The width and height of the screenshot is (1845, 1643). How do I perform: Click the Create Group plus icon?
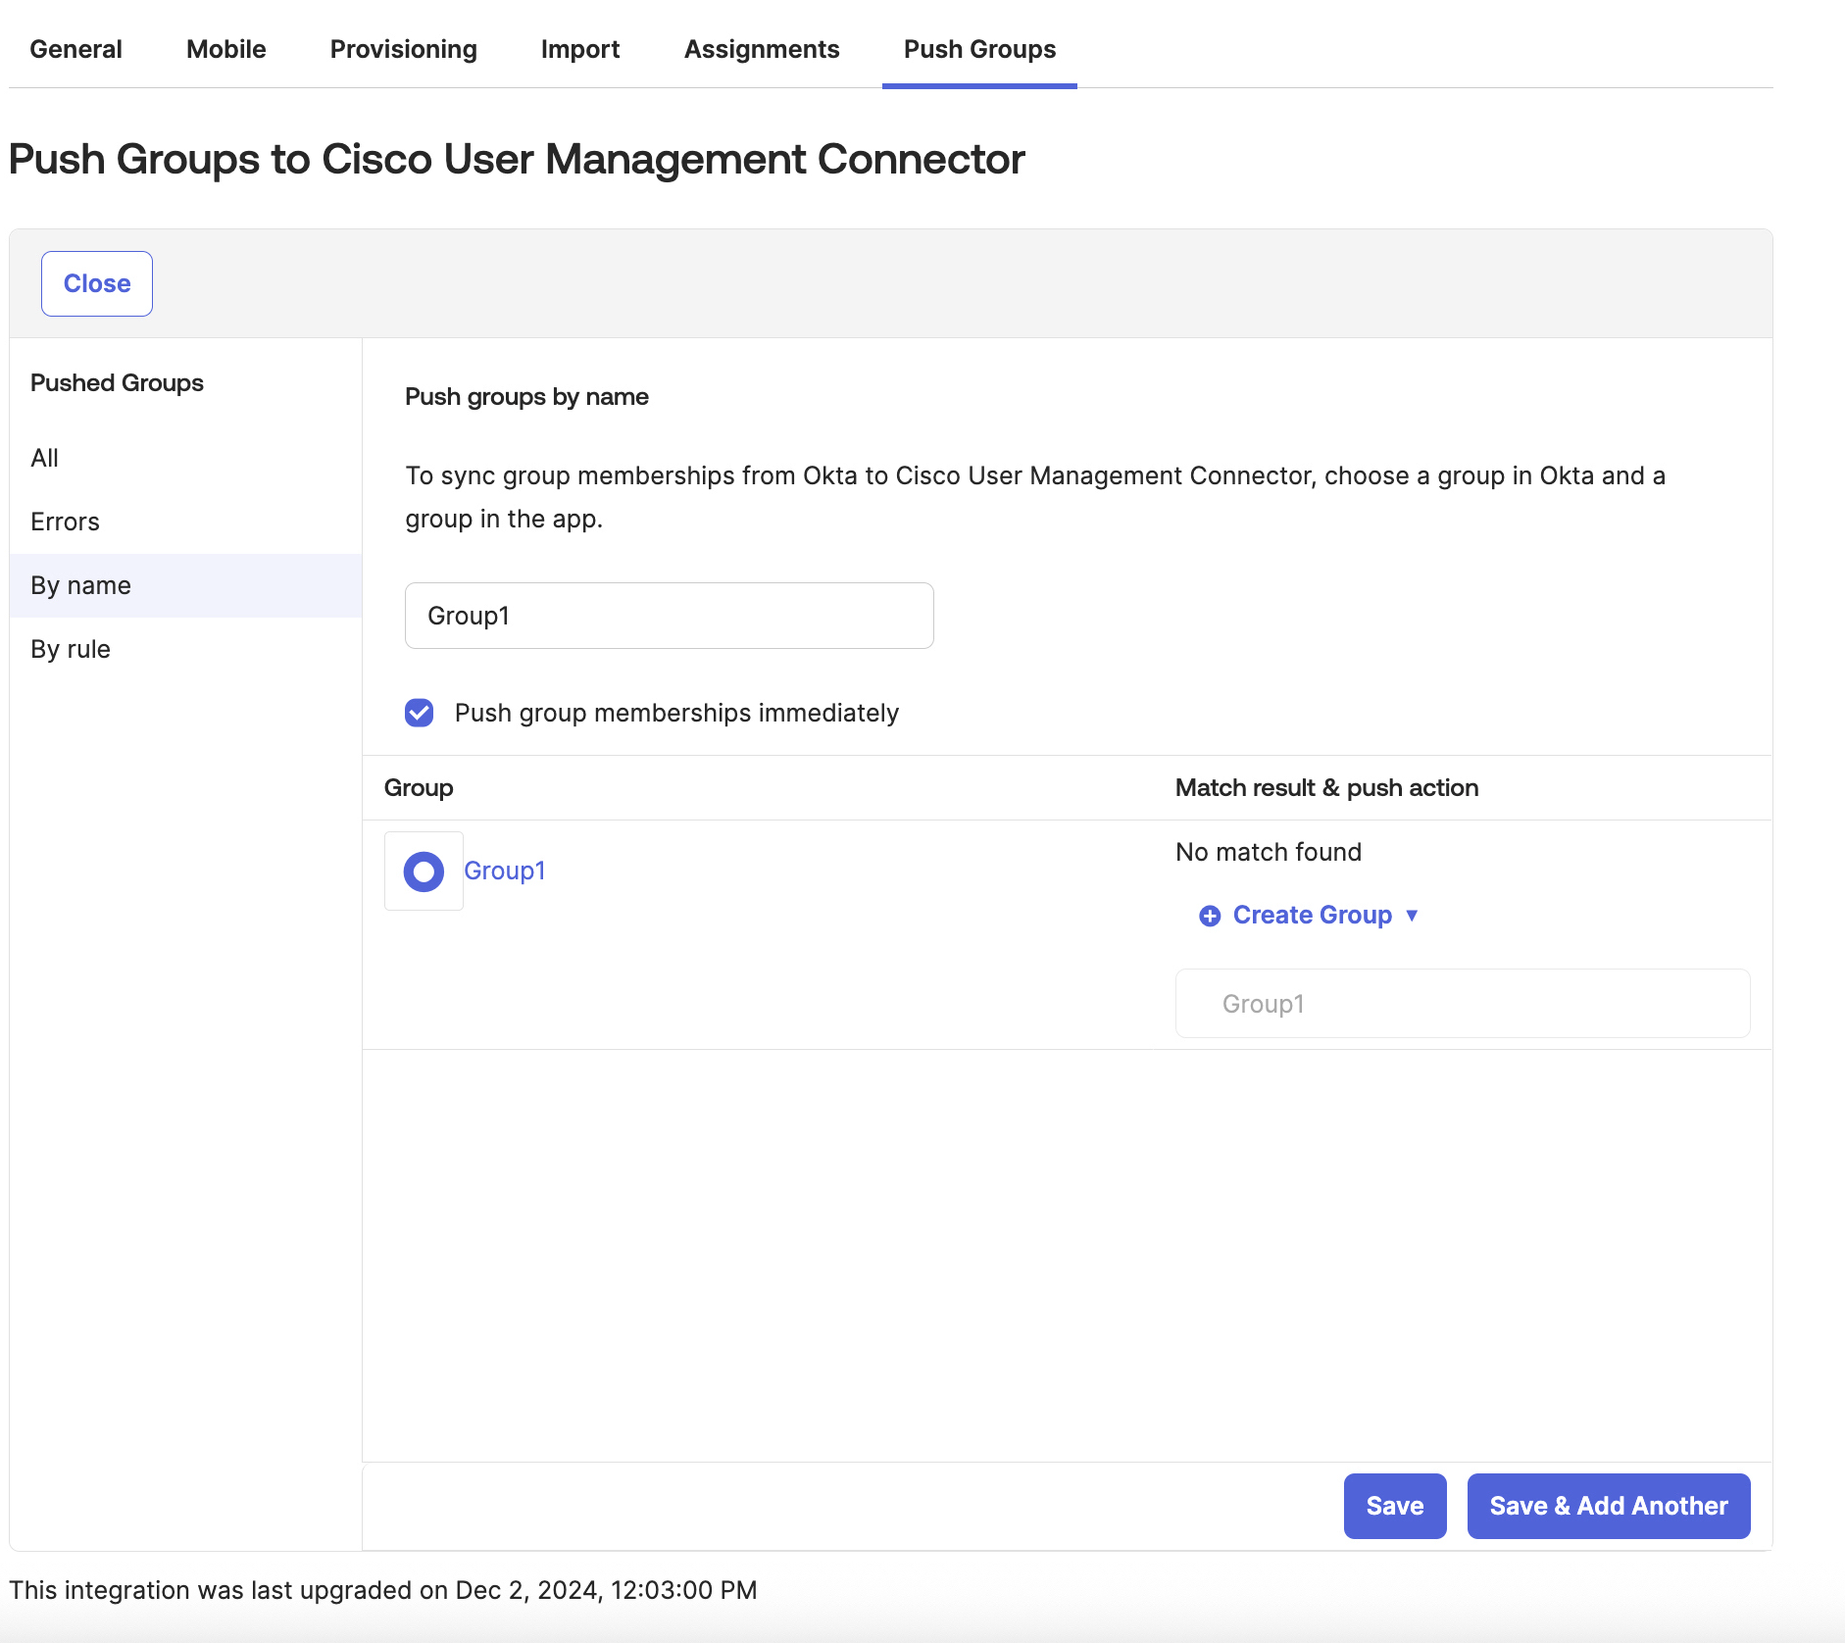pyautogui.click(x=1210, y=916)
